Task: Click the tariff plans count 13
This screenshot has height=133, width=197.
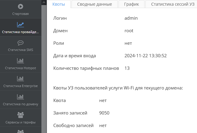Action: click(x=127, y=68)
